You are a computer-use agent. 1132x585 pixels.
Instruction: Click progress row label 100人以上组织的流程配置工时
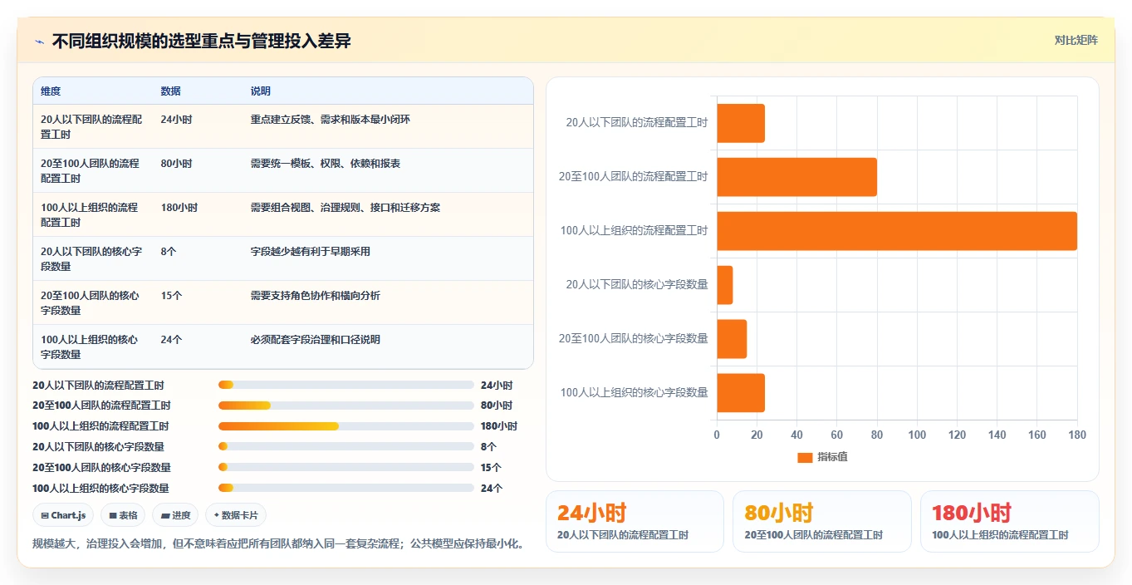(100, 426)
